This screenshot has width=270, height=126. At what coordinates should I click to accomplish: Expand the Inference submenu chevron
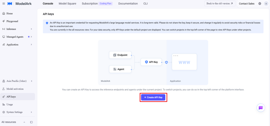(x=31, y=29)
